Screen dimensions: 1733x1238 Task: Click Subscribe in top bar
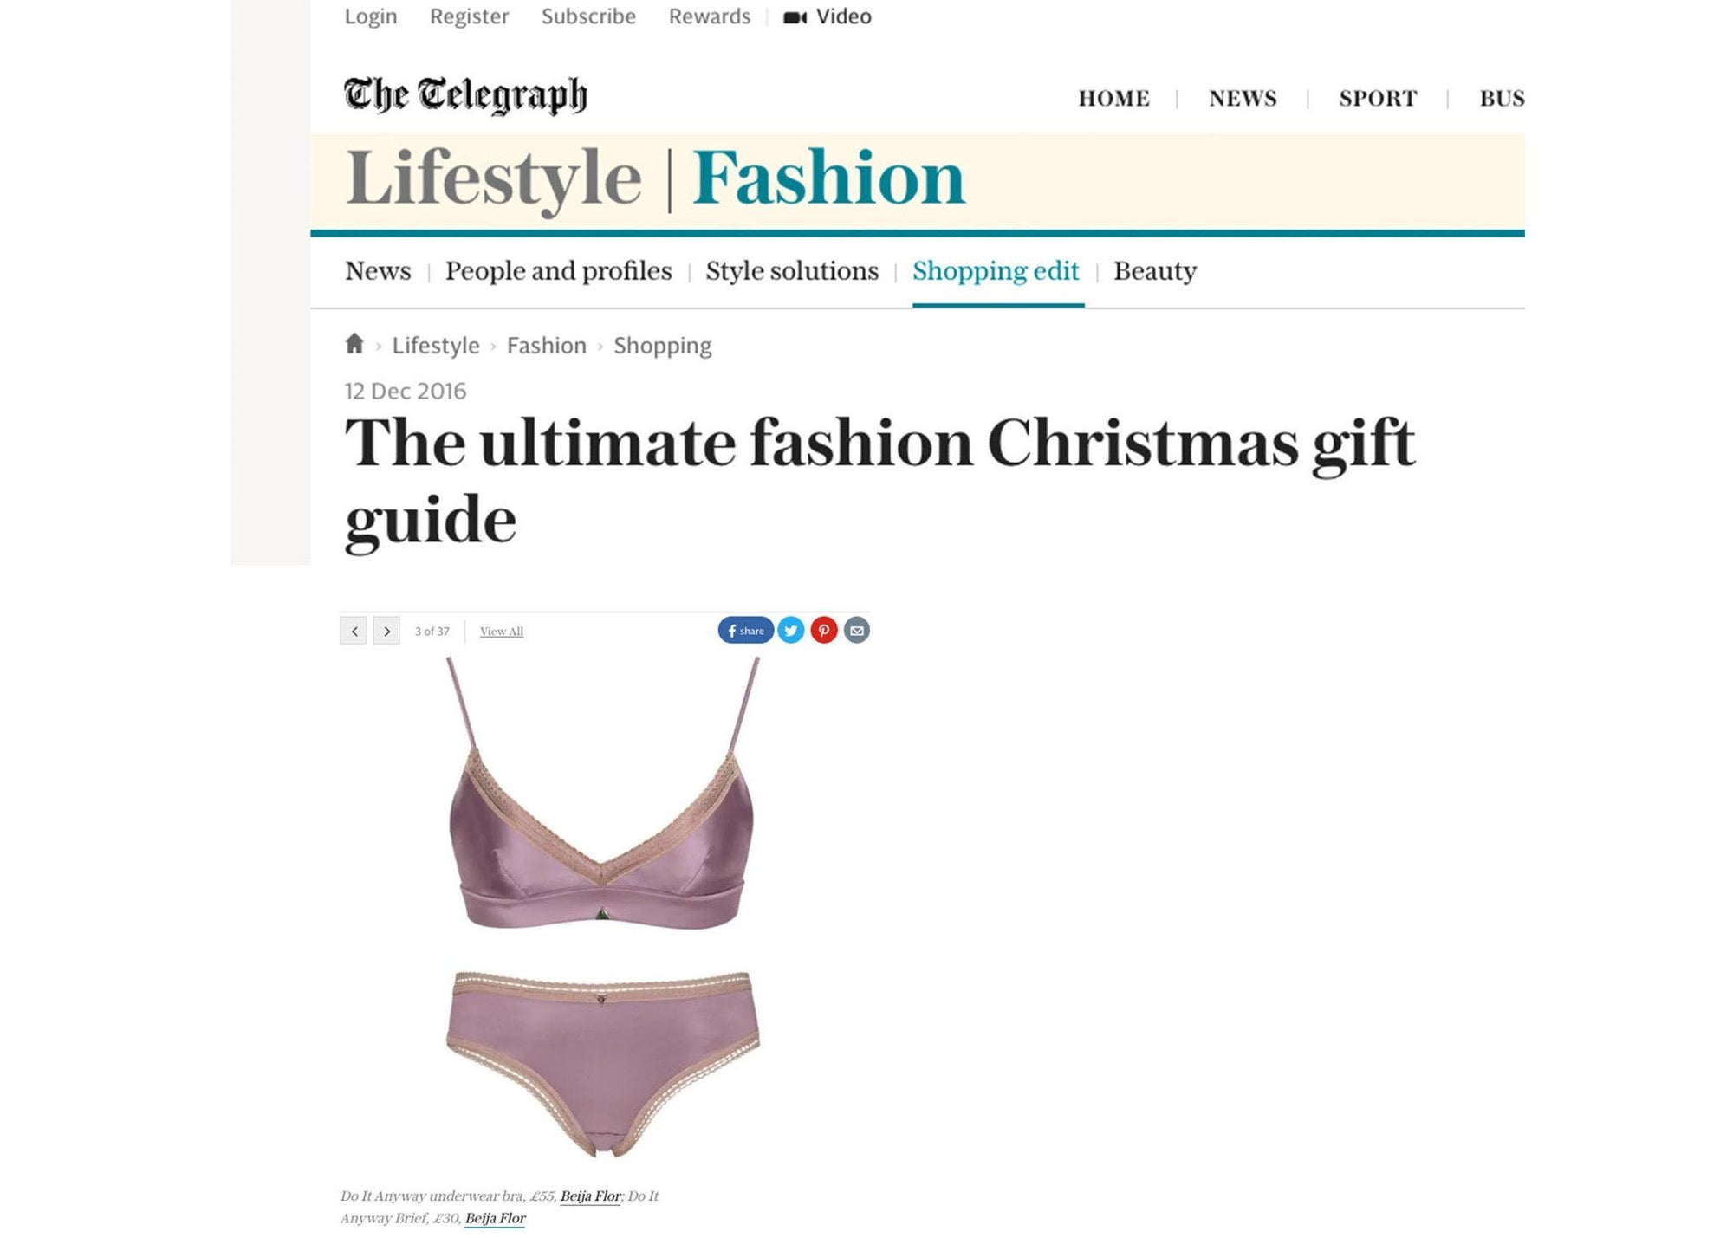[588, 16]
